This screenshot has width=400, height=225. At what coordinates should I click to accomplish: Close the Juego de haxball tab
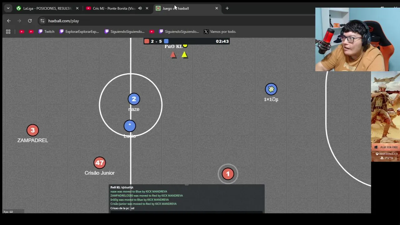tap(217, 8)
